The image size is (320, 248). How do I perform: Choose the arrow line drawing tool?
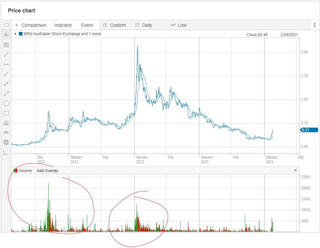click(6, 94)
